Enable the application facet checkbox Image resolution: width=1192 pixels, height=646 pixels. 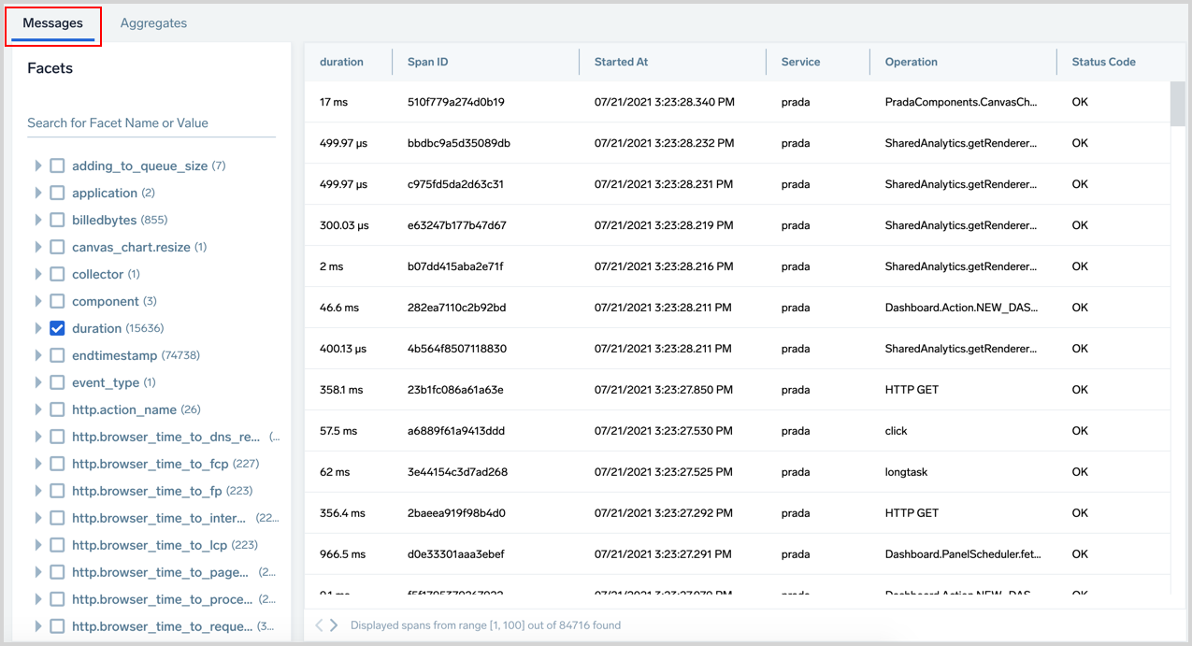pyautogui.click(x=57, y=193)
